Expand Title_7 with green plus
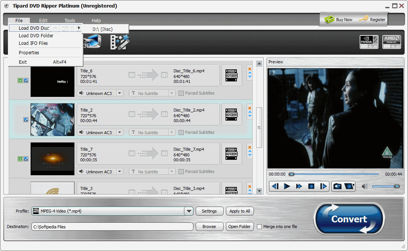This screenshot has height=251, width=408. click(20, 159)
